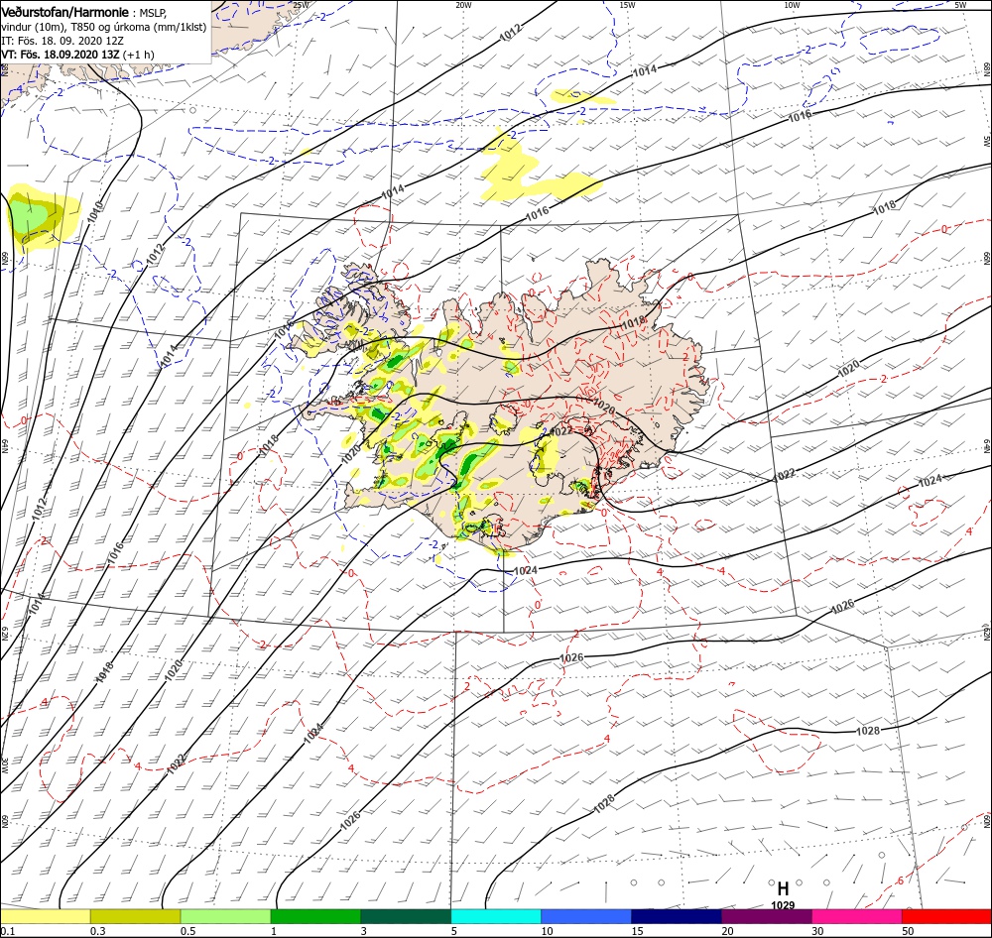Click the 1029 pressure value below H
992x938 pixels.
(x=783, y=905)
